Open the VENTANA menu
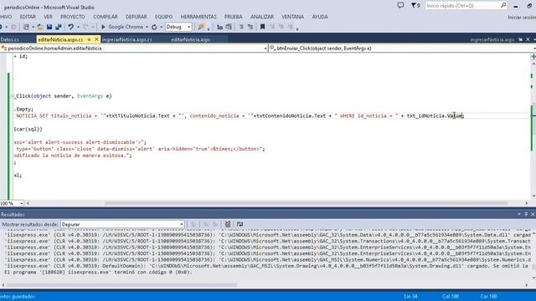536x301 pixels. [x=292, y=17]
